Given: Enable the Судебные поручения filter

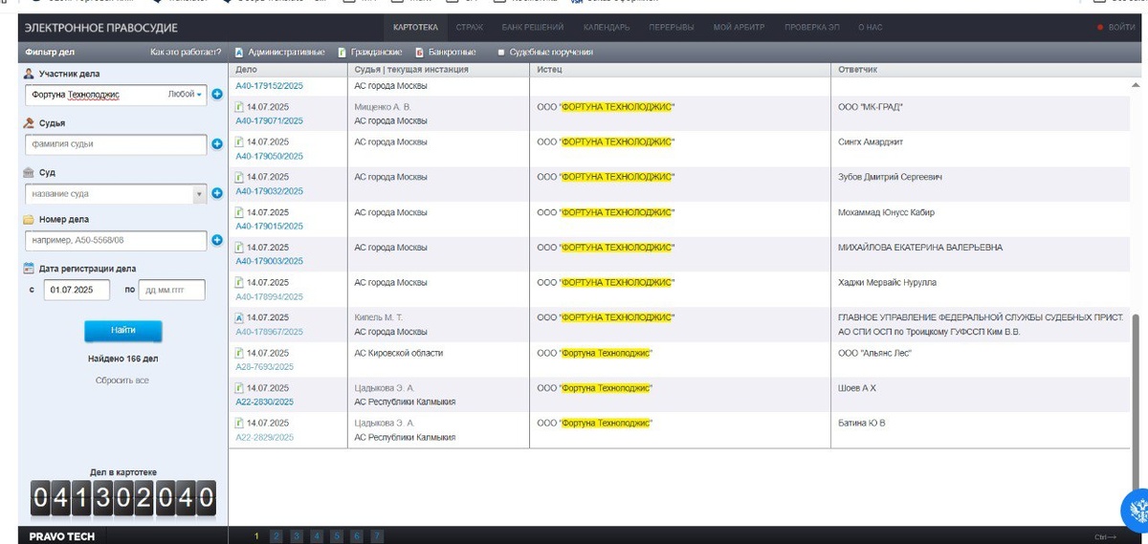Looking at the screenshot, I should click(x=545, y=52).
